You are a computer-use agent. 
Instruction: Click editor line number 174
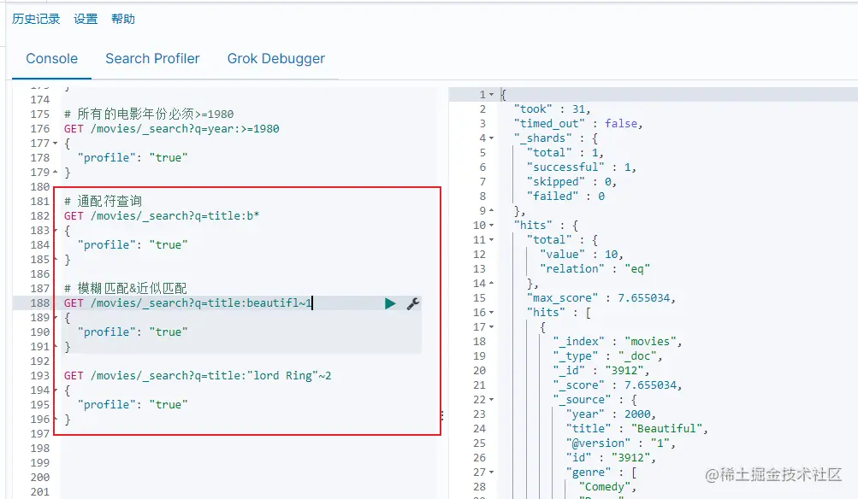(40, 99)
